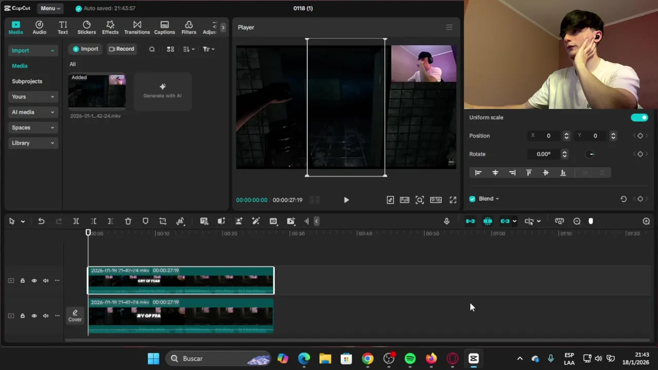Select Subprojects in the media sidebar

[27, 81]
